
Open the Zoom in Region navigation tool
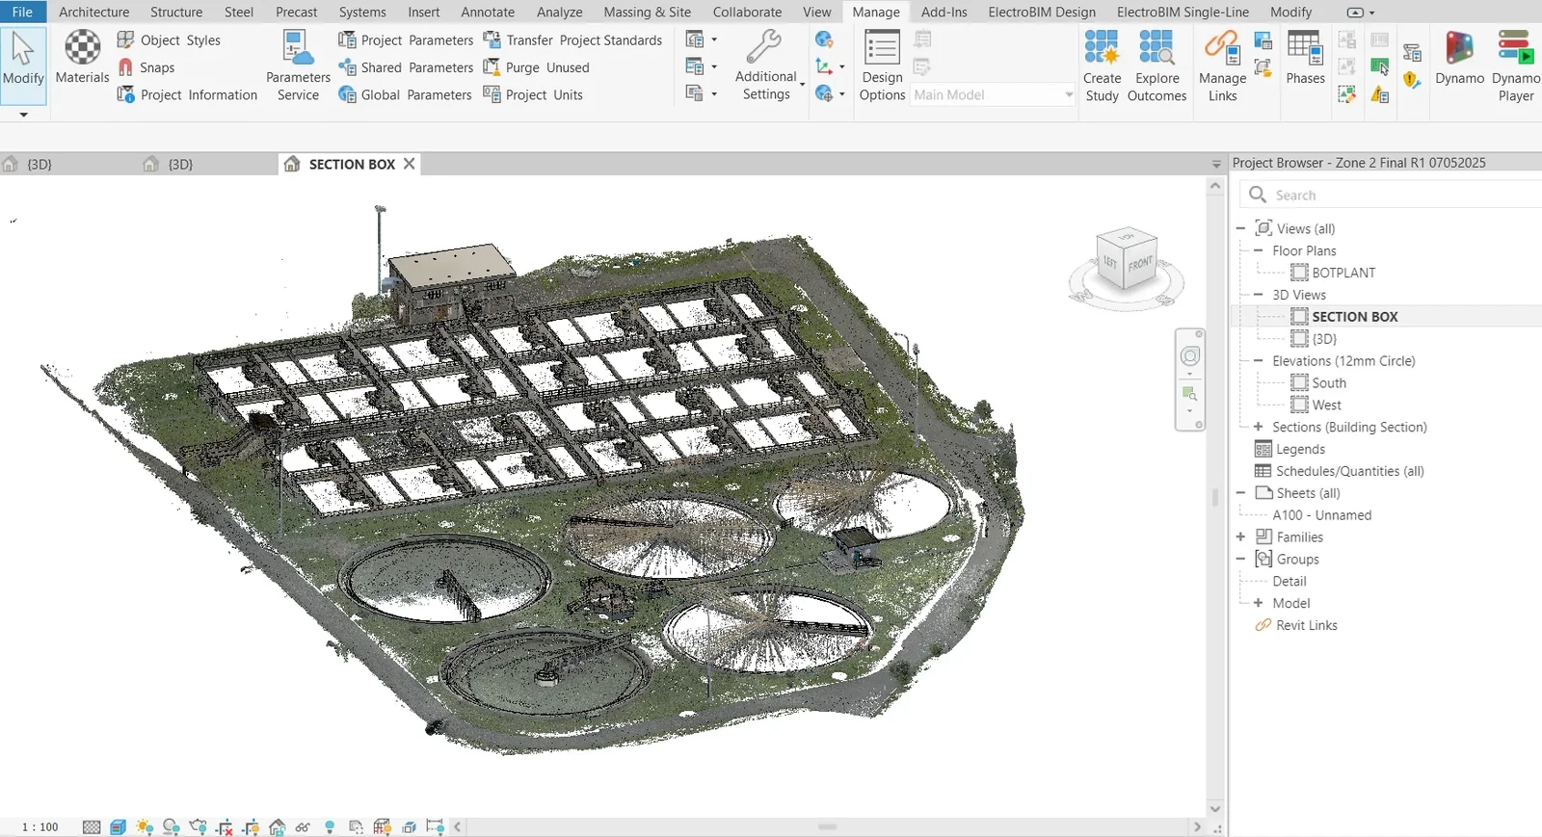coord(1190,394)
